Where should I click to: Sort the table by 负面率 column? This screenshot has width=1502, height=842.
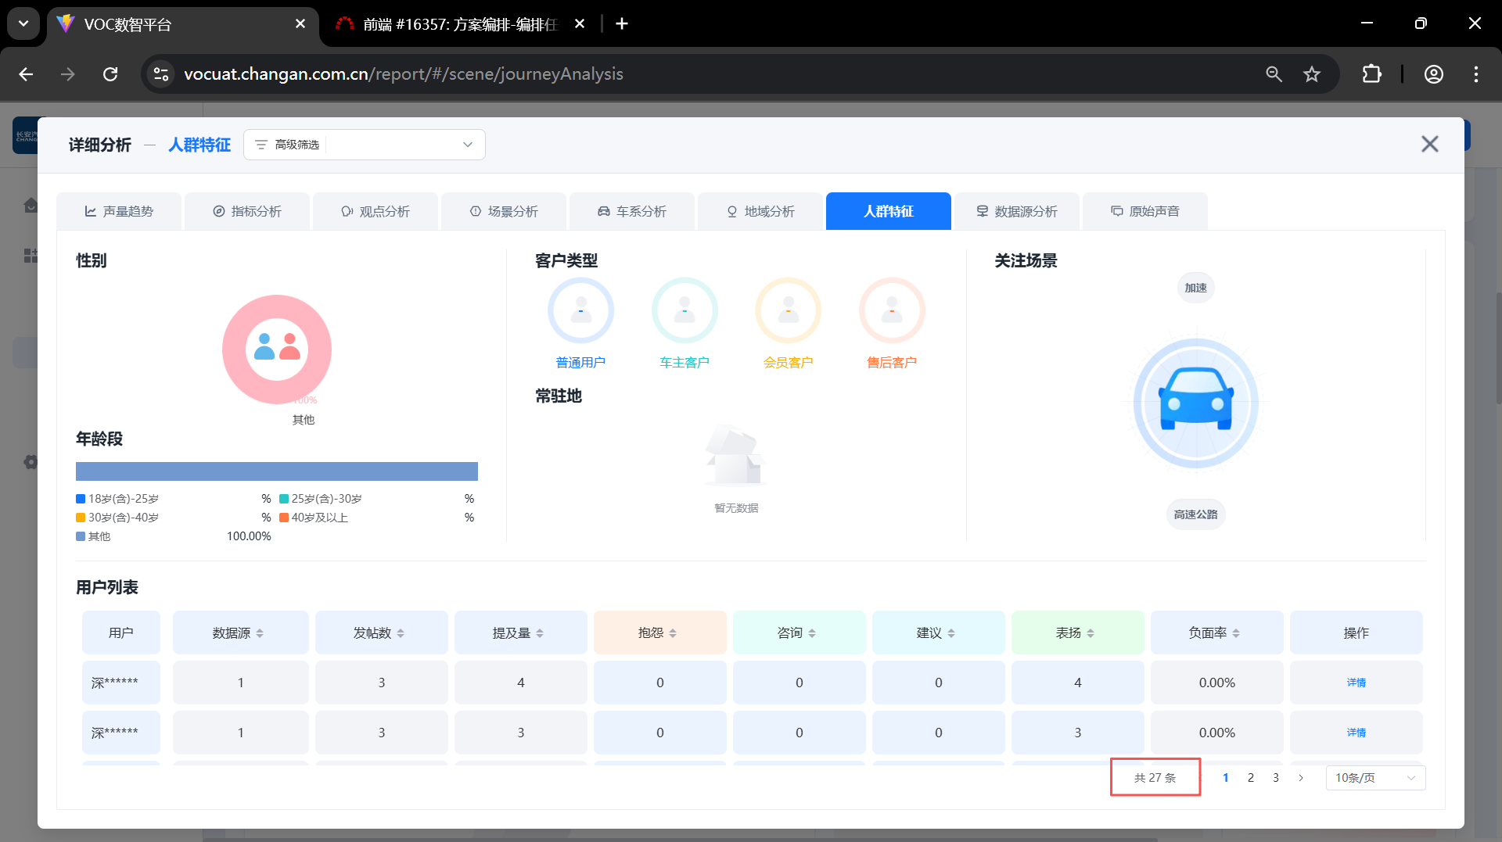pos(1236,633)
